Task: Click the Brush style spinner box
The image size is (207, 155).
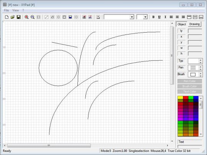Action: [195, 74]
